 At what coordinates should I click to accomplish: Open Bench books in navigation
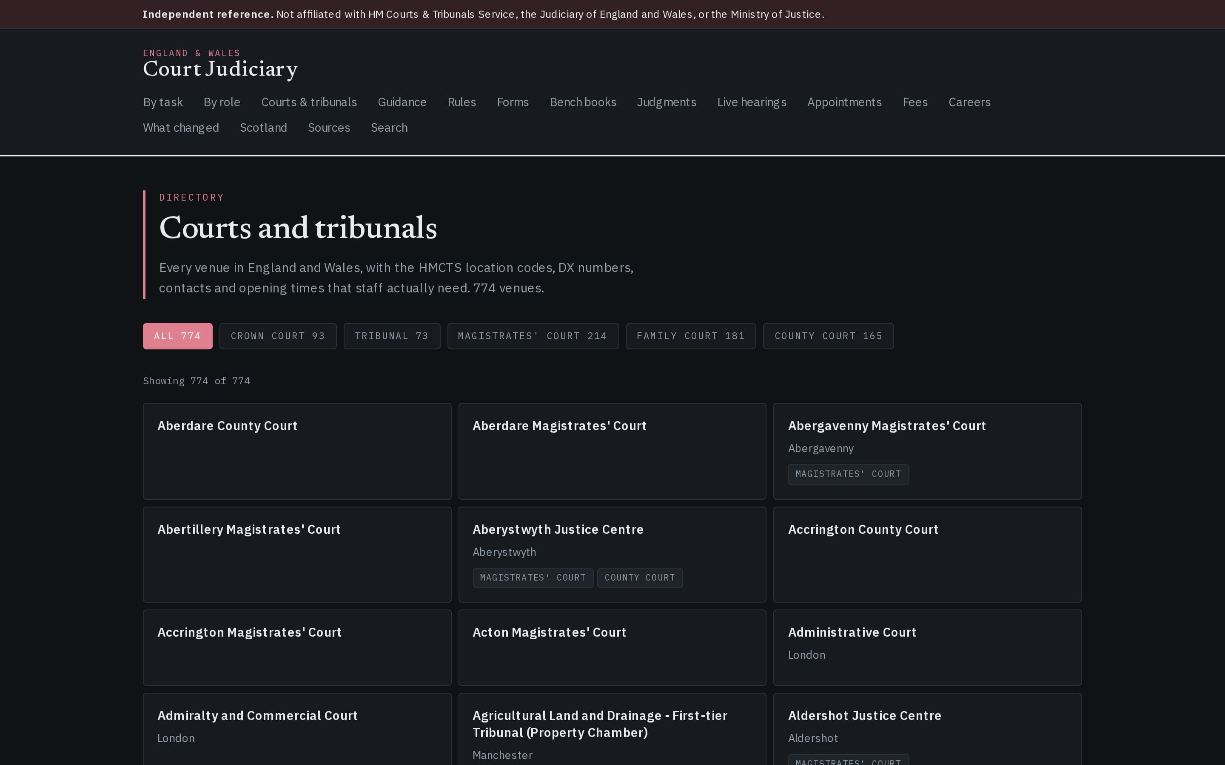pyautogui.click(x=583, y=102)
